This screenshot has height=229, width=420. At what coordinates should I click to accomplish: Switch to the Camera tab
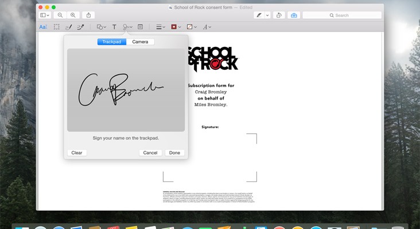(x=140, y=42)
